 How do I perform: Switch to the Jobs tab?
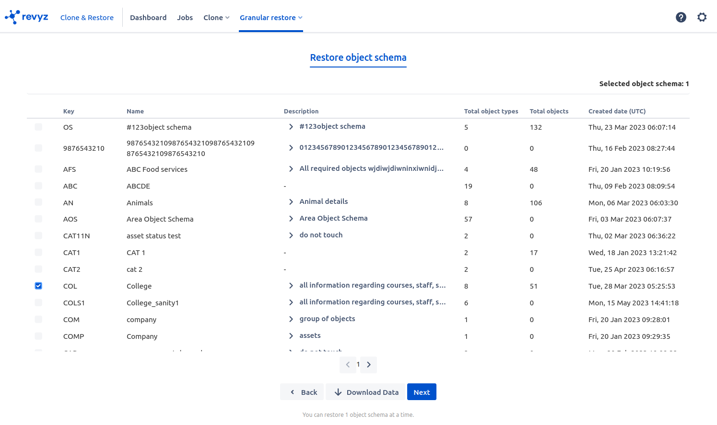[x=185, y=18]
